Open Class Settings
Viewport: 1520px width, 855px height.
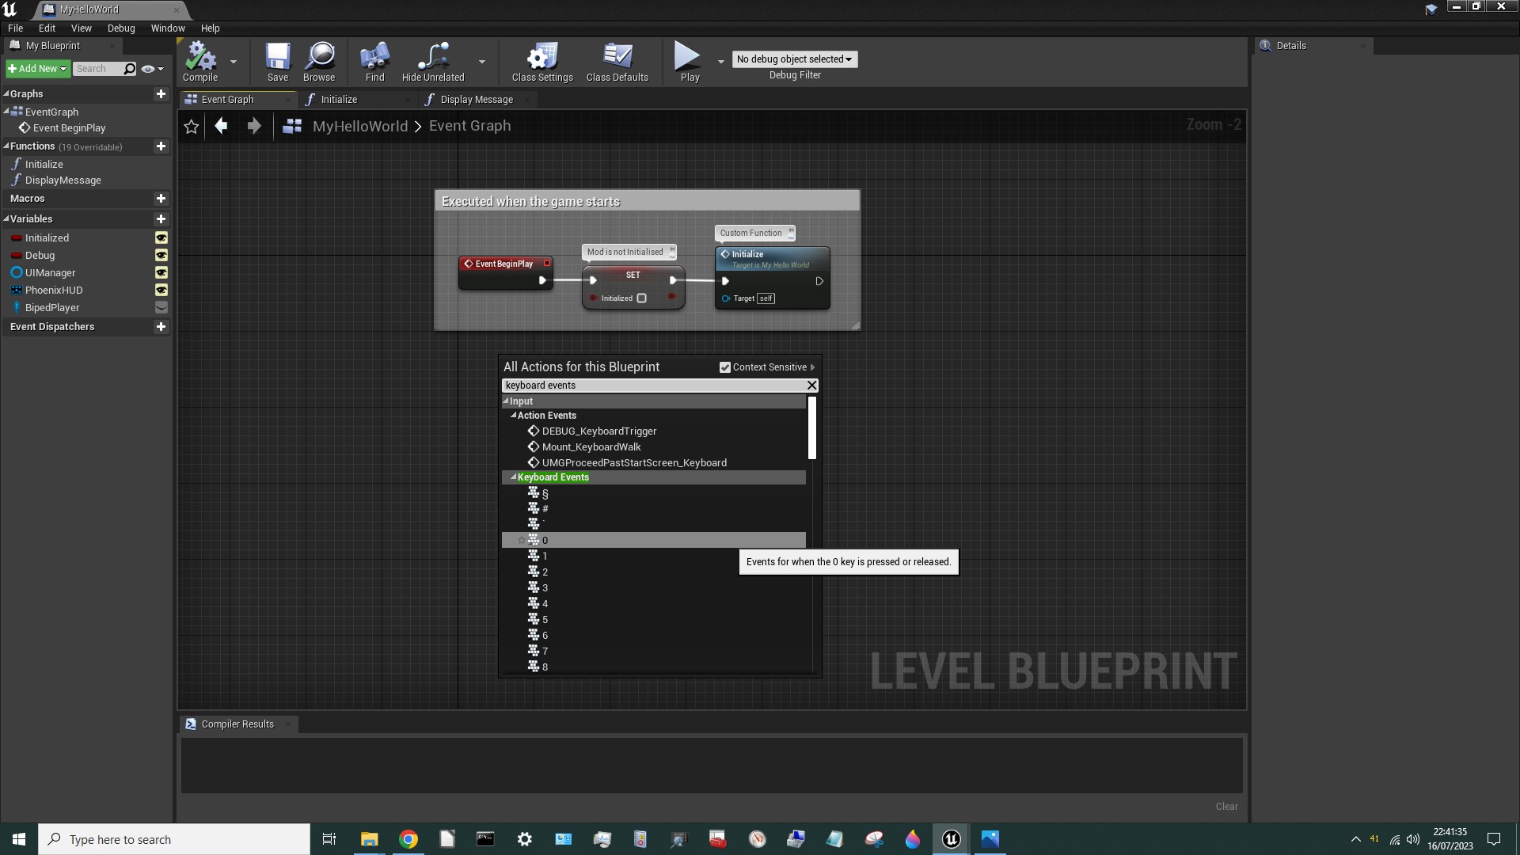click(x=542, y=62)
